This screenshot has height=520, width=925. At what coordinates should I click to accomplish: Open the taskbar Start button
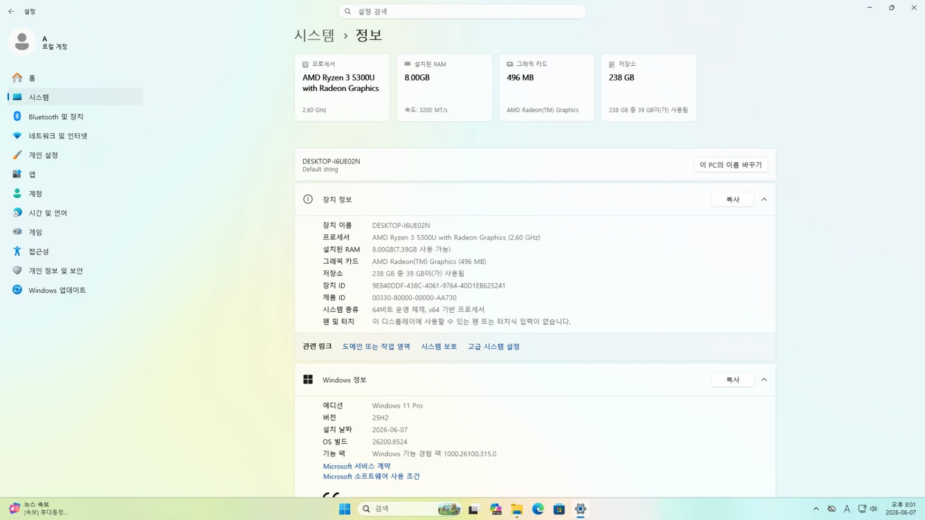tap(345, 510)
